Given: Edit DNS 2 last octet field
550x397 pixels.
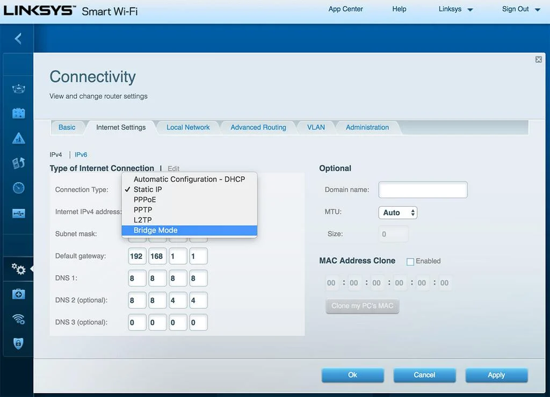Looking at the screenshot, I should pos(198,300).
